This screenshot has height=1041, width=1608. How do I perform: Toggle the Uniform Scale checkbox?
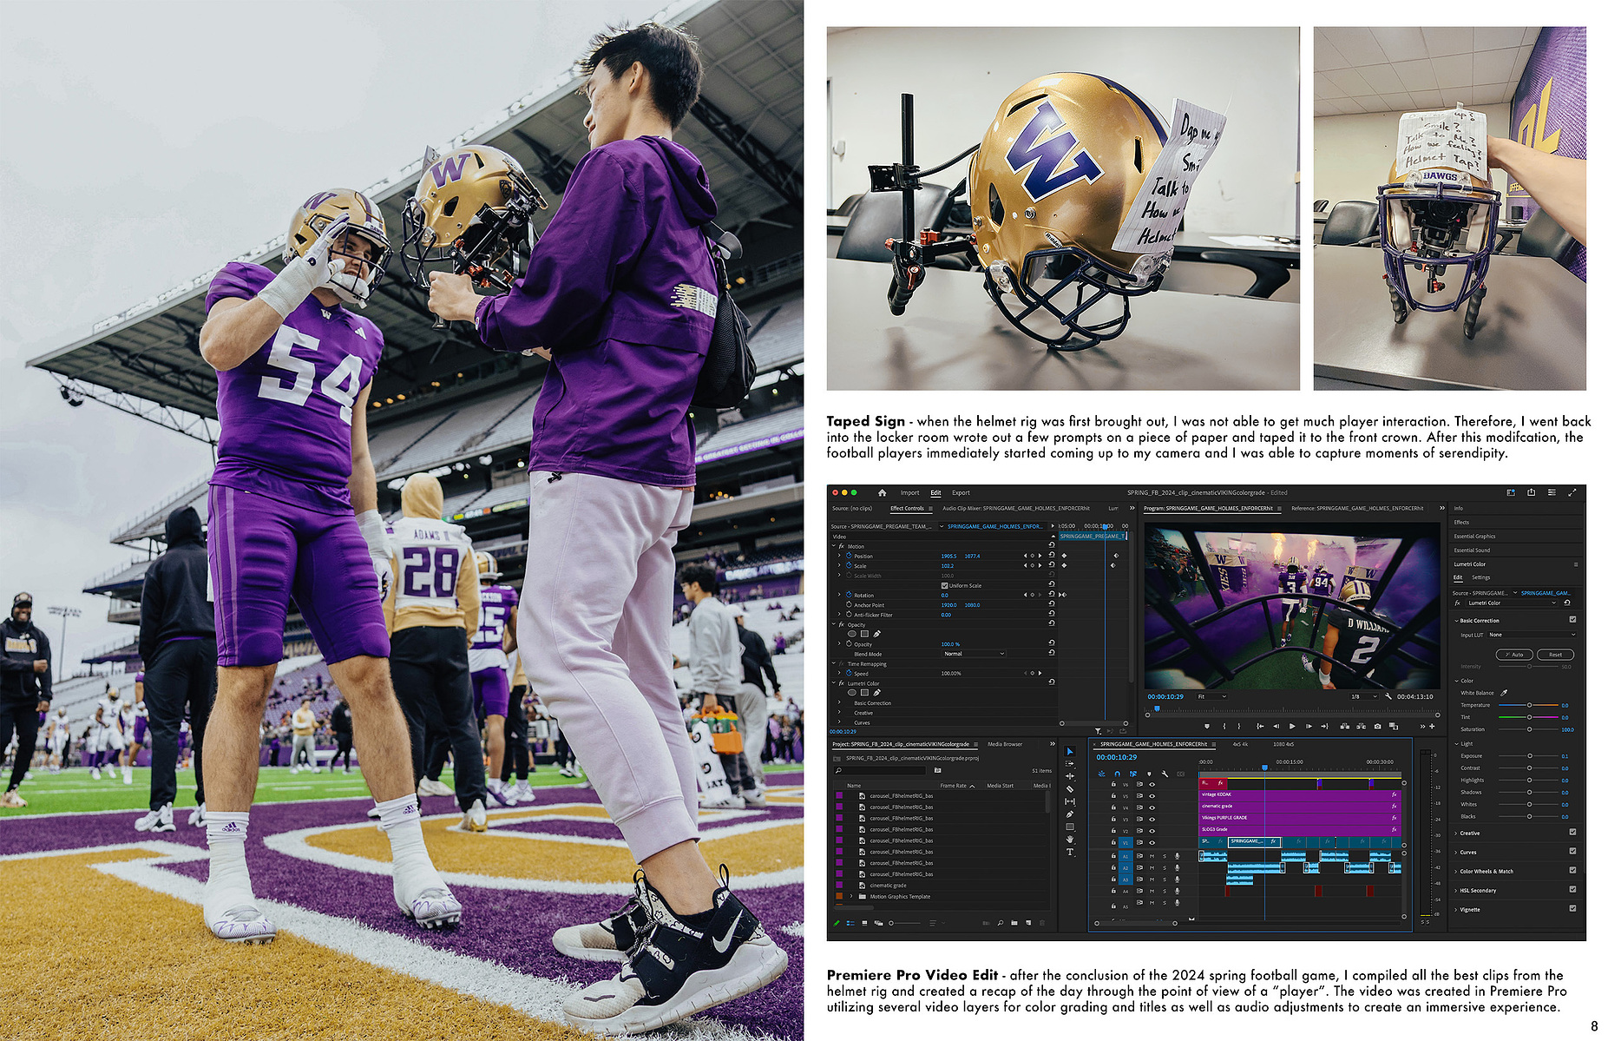click(x=944, y=585)
